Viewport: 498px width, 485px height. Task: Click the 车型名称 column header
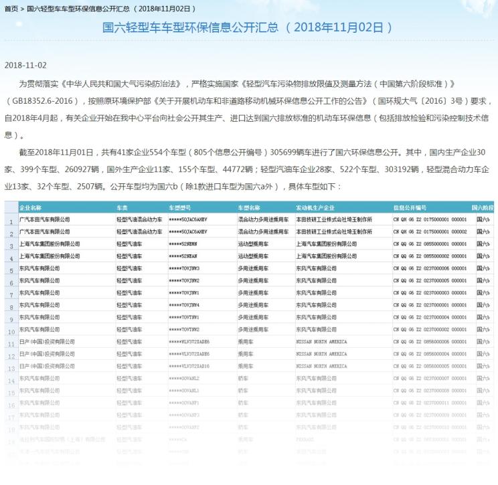tap(249, 208)
